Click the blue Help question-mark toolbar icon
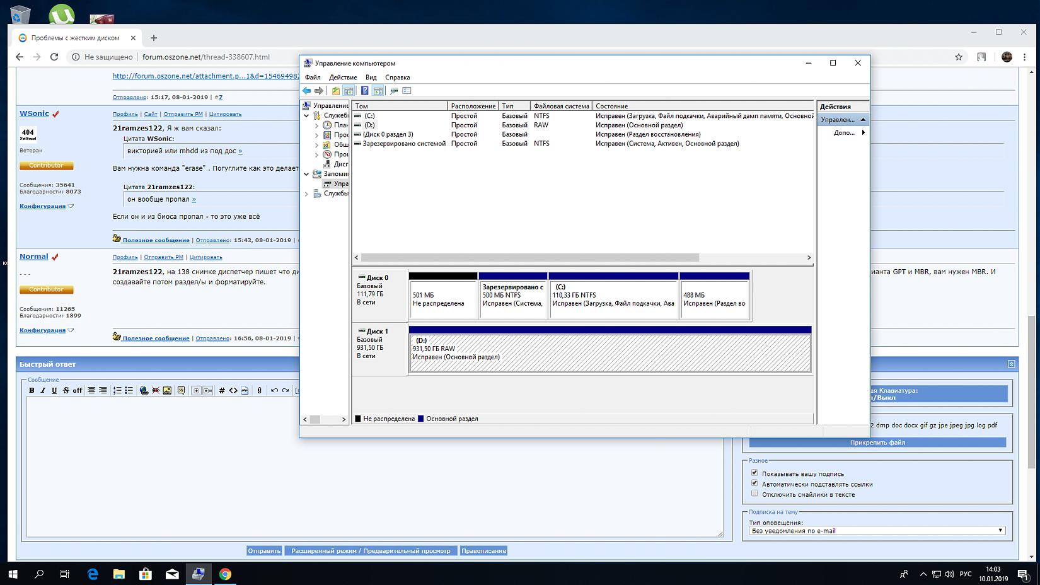The width and height of the screenshot is (1040, 585). coord(364,91)
